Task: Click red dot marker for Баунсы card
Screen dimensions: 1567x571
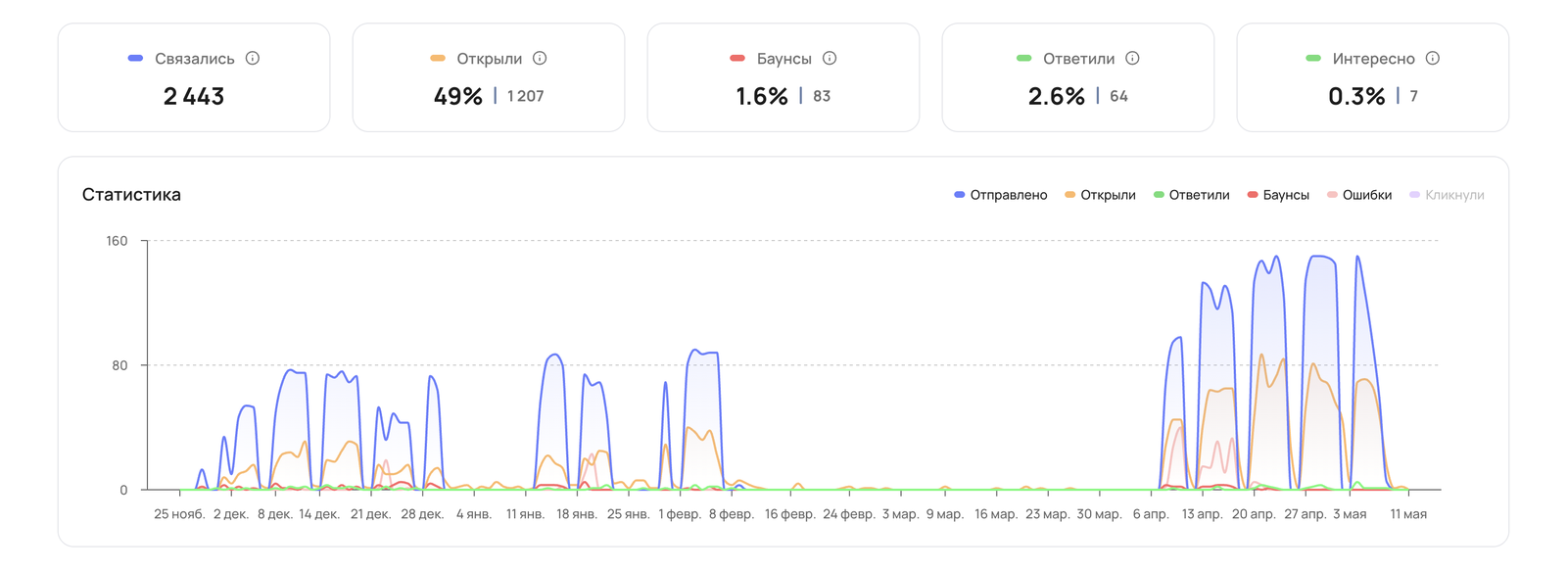Action: click(737, 59)
